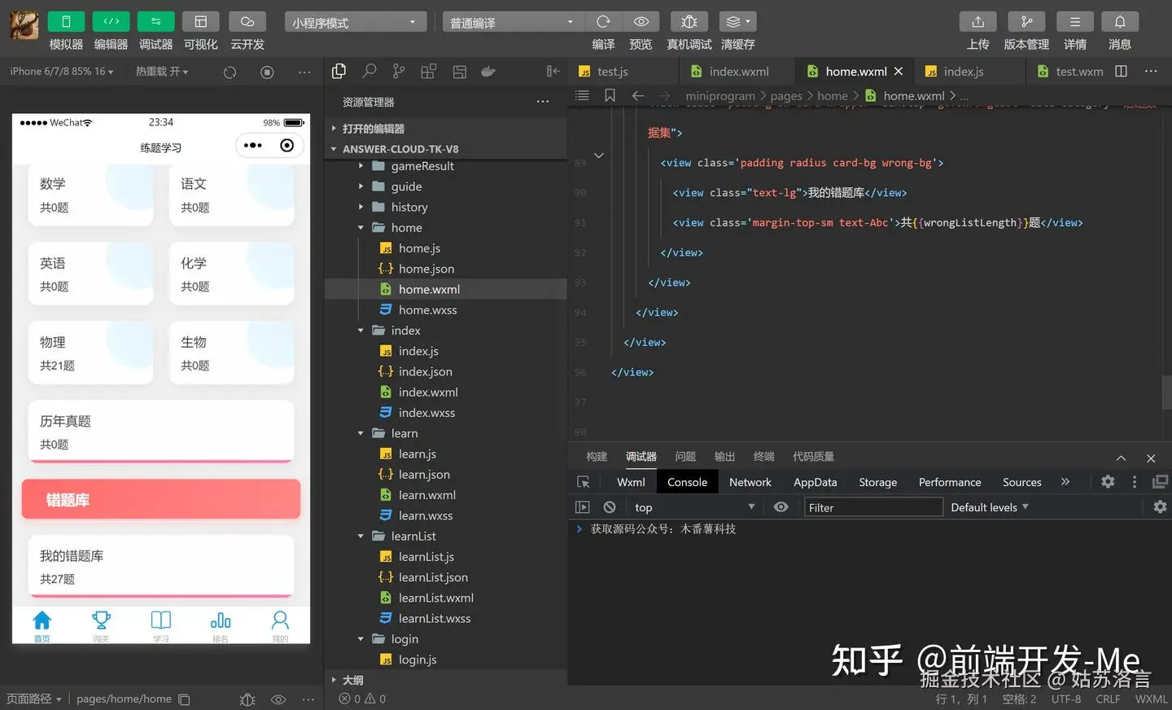Screen dimensions: 1172x710
Task: Open the Extensions blocks icon
Action: 429,72
